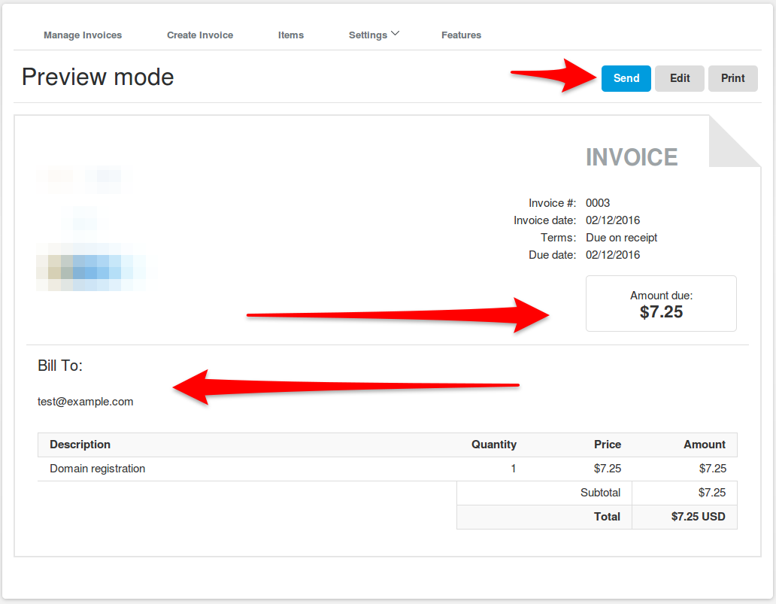The image size is (776, 604).
Task: Open the Settings menu in the navigation bar
Action: tap(368, 35)
